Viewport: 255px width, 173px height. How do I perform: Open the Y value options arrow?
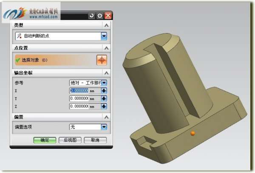[104, 98]
